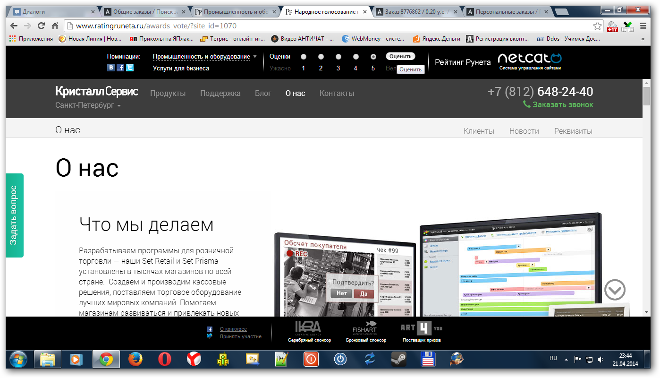This screenshot has width=660, height=378.
Task: Open the Новости submenu link
Action: click(524, 131)
